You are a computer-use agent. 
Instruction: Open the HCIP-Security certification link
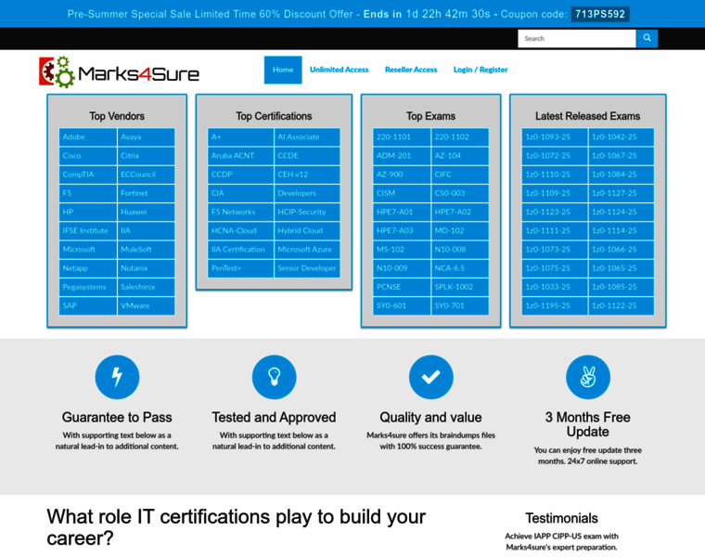[x=307, y=212]
